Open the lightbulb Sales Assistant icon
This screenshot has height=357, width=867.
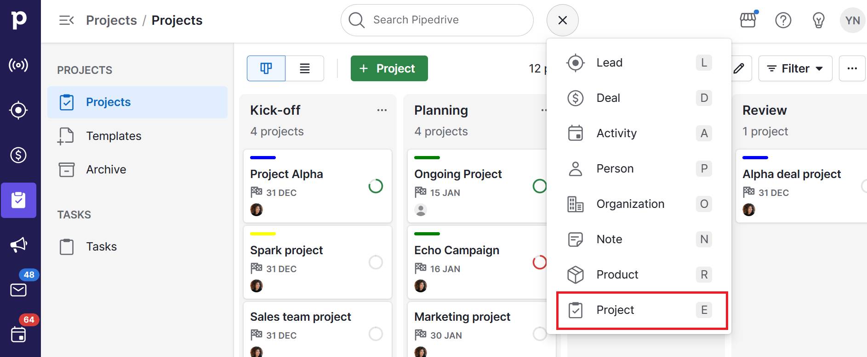pyautogui.click(x=818, y=20)
